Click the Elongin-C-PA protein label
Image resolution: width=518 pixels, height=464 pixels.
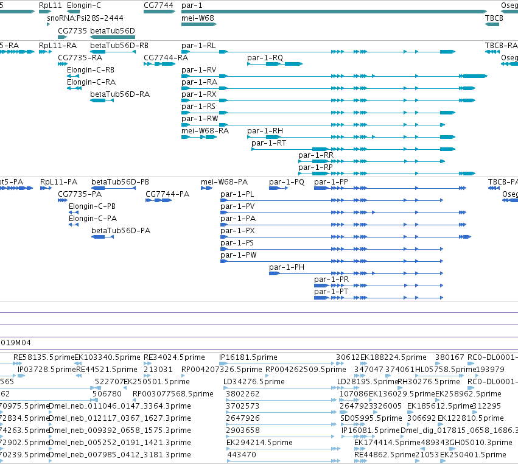click(x=93, y=219)
